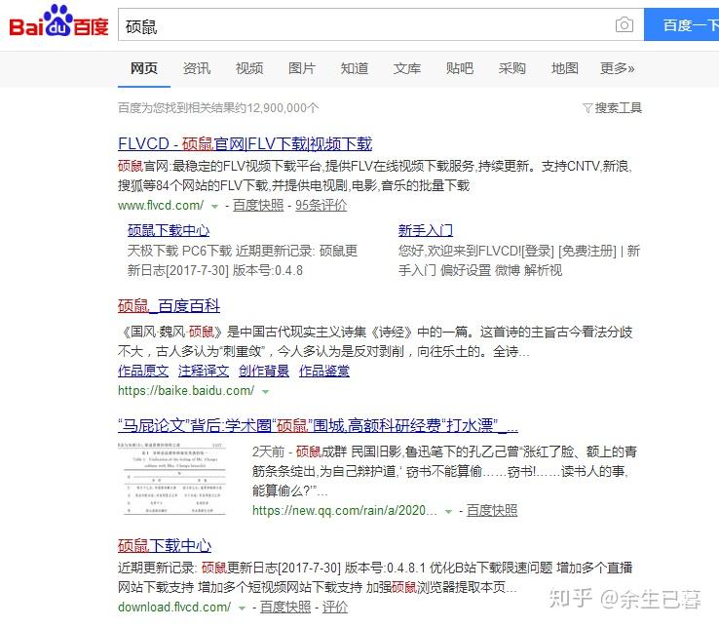Select the 网页 tab

[144, 68]
